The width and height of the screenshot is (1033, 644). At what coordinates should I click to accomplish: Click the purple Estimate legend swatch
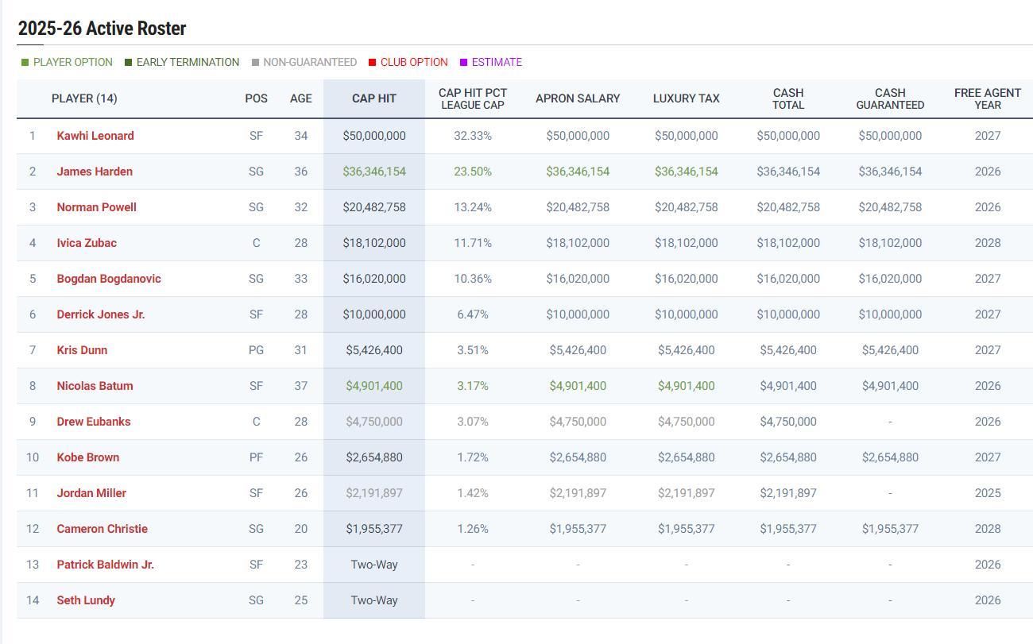click(464, 63)
